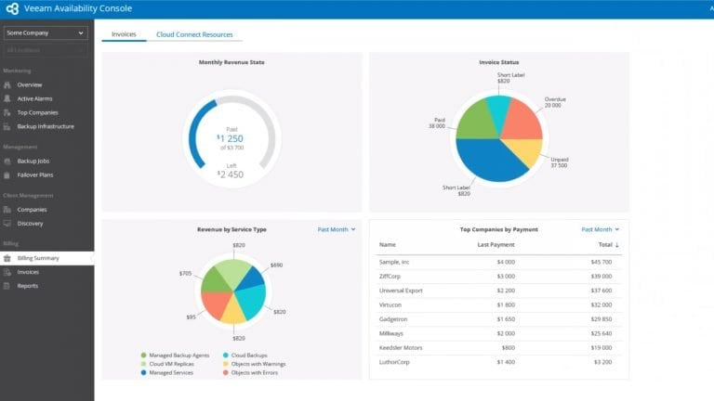Screen dimensions: 714x401
Task: Click the Top Companies sidebar icon
Action: [x=7, y=112]
